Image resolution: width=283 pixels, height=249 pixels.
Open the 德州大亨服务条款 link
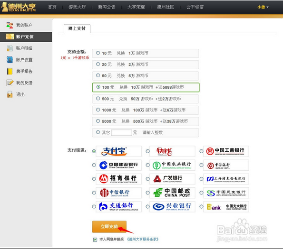pyautogui.click(x=142, y=240)
